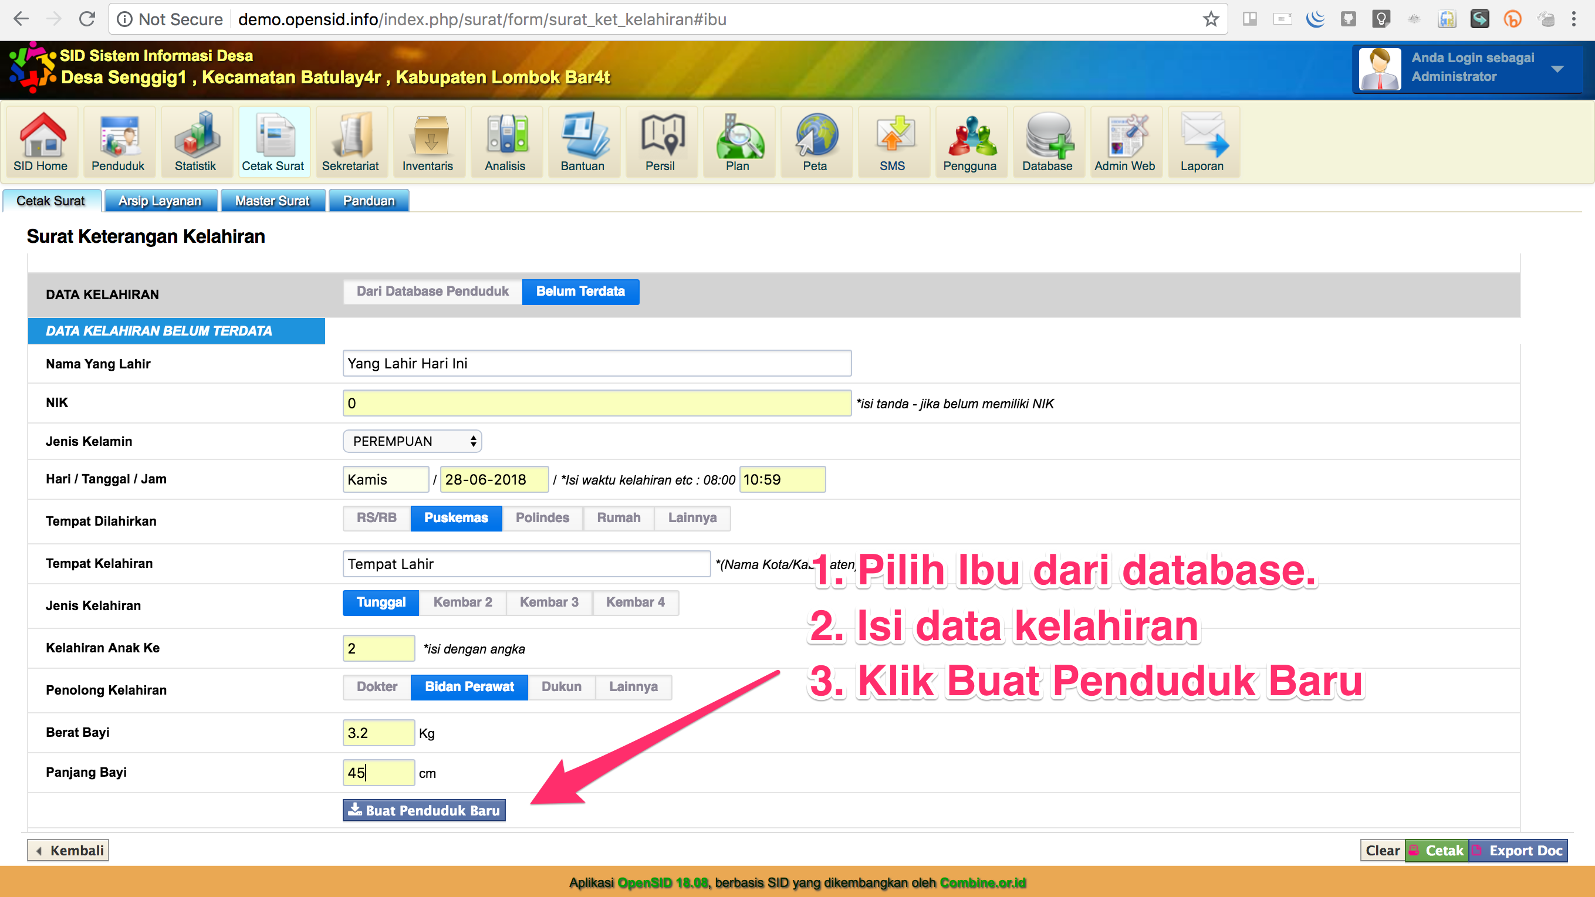The image size is (1595, 897).
Task: Switch to Dari Database Penduduk mode
Action: point(431,291)
